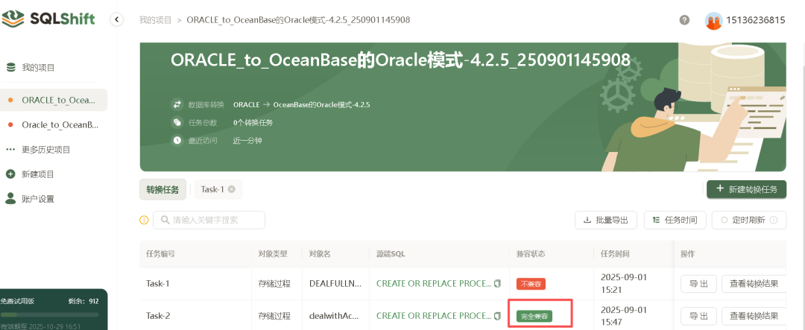Select the ORACLE_to_Ocea... project in the sidebar
The height and width of the screenshot is (330, 805).
click(x=54, y=100)
